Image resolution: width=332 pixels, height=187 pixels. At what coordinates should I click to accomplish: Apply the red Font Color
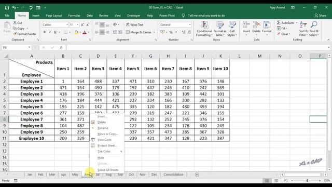tap(85, 32)
